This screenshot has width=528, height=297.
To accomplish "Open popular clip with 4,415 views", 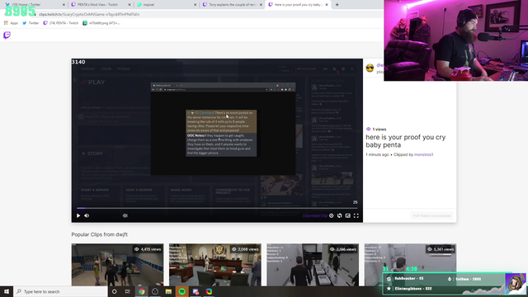I will 117,265.
